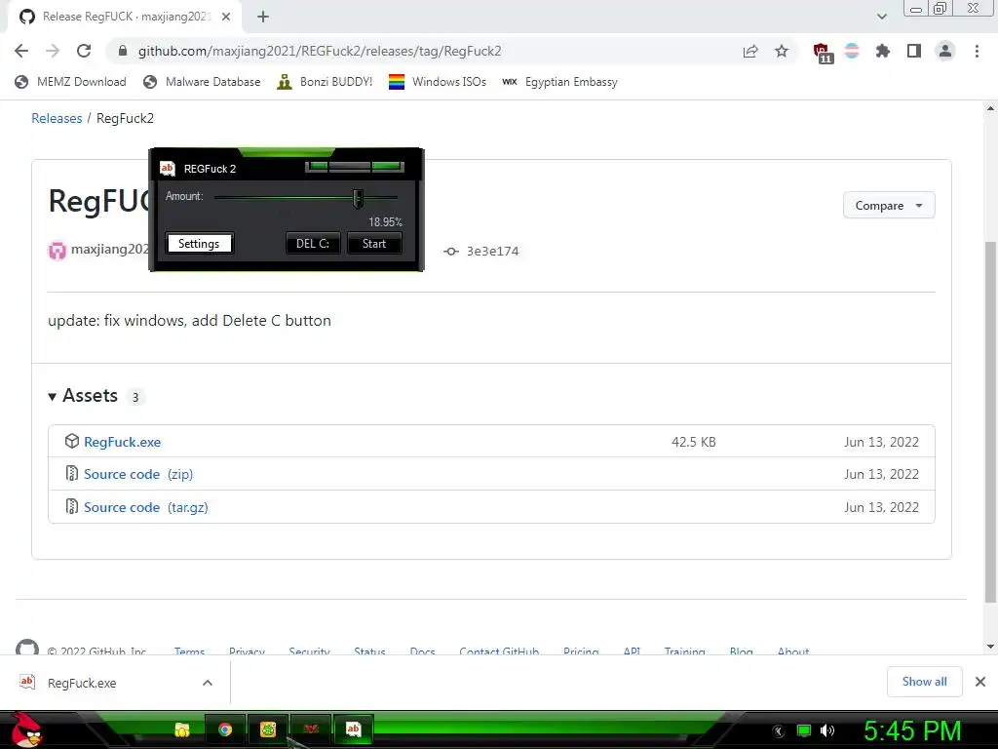Click the right green REGFuck 2 title bar button

click(x=387, y=167)
